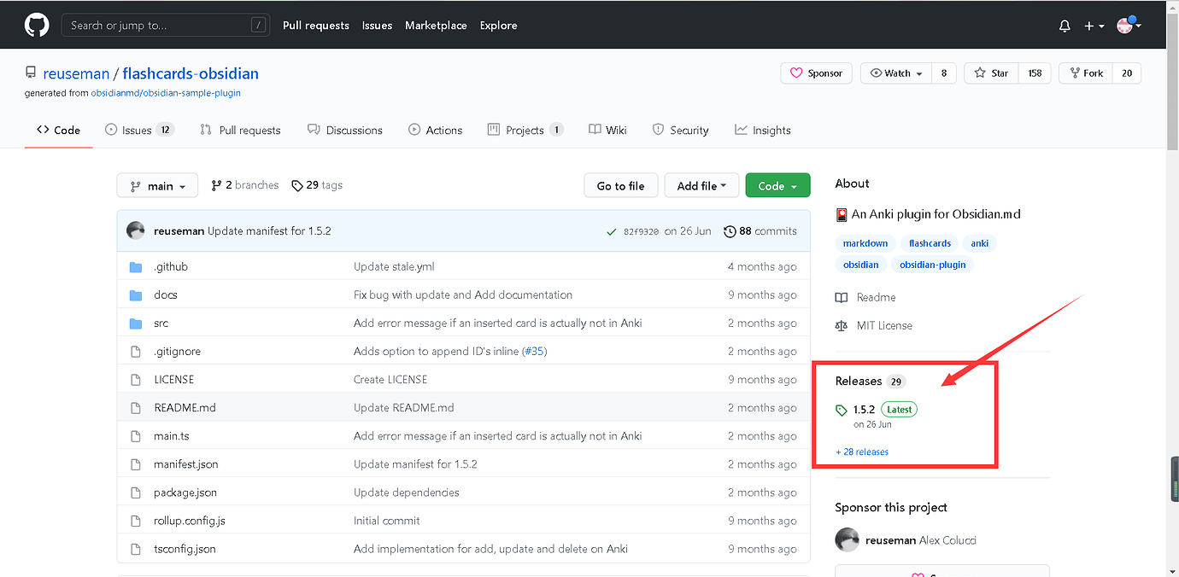This screenshot has width=1179, height=577.
Task: Click the green commit status checkmark
Action: tap(611, 231)
